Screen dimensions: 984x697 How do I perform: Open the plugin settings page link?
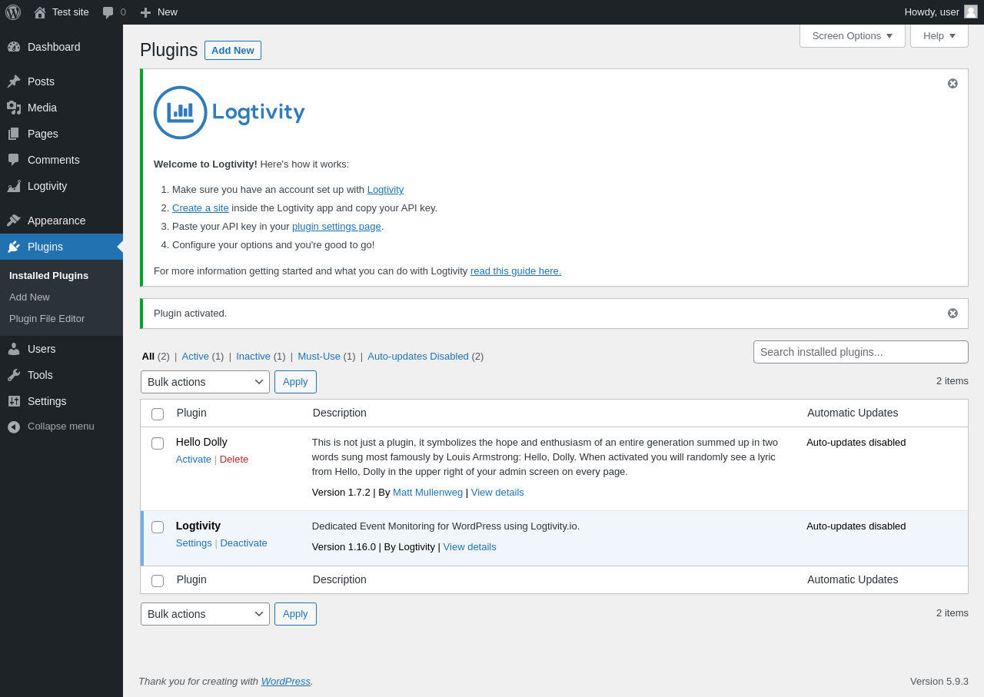(337, 226)
